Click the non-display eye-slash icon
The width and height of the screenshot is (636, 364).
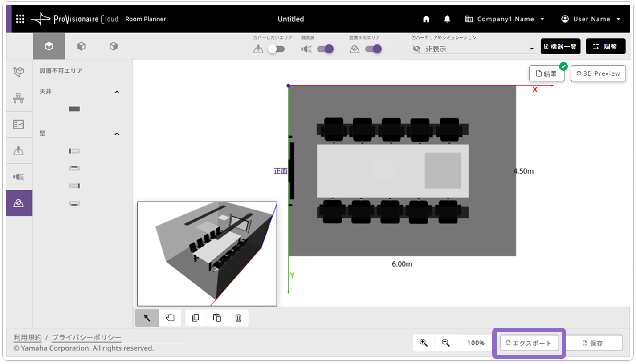416,49
